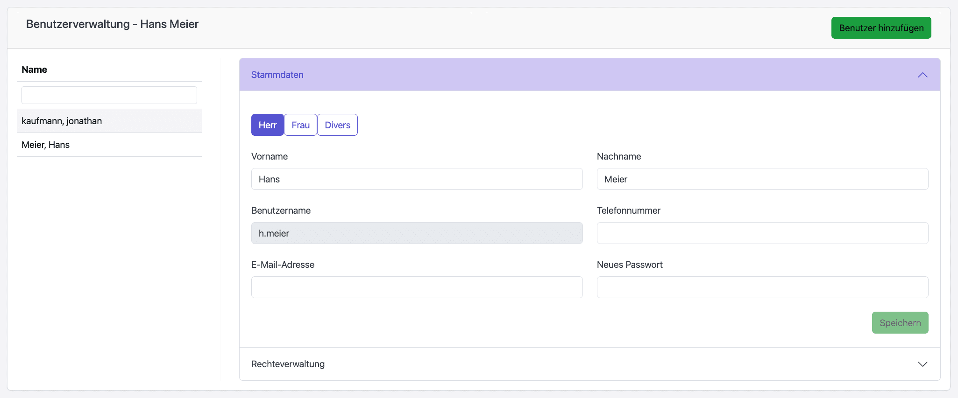Click the greyed-out Benutzername field
Screen dimensions: 958x398
pos(417,233)
